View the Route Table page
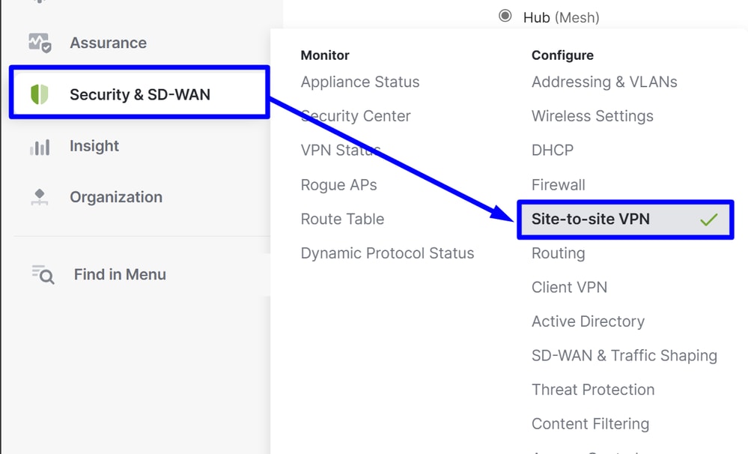 click(342, 219)
